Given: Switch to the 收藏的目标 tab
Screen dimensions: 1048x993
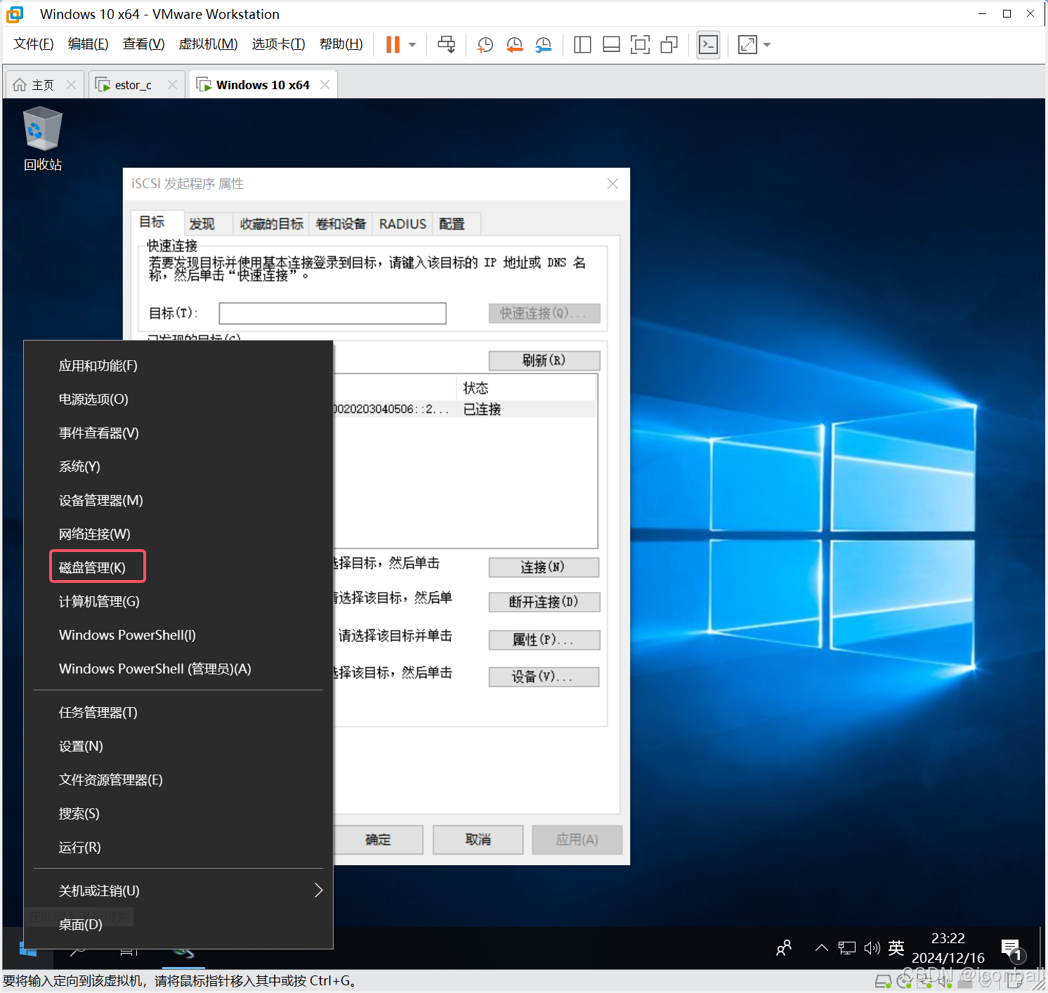Looking at the screenshot, I should [x=271, y=224].
